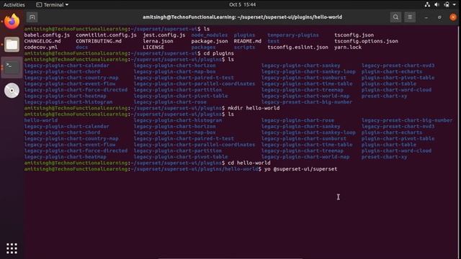Viewport: 461px width, 259px height.
Task: Click the last listing's legacy-preset-chart-big-number entry
Action: [407, 120]
